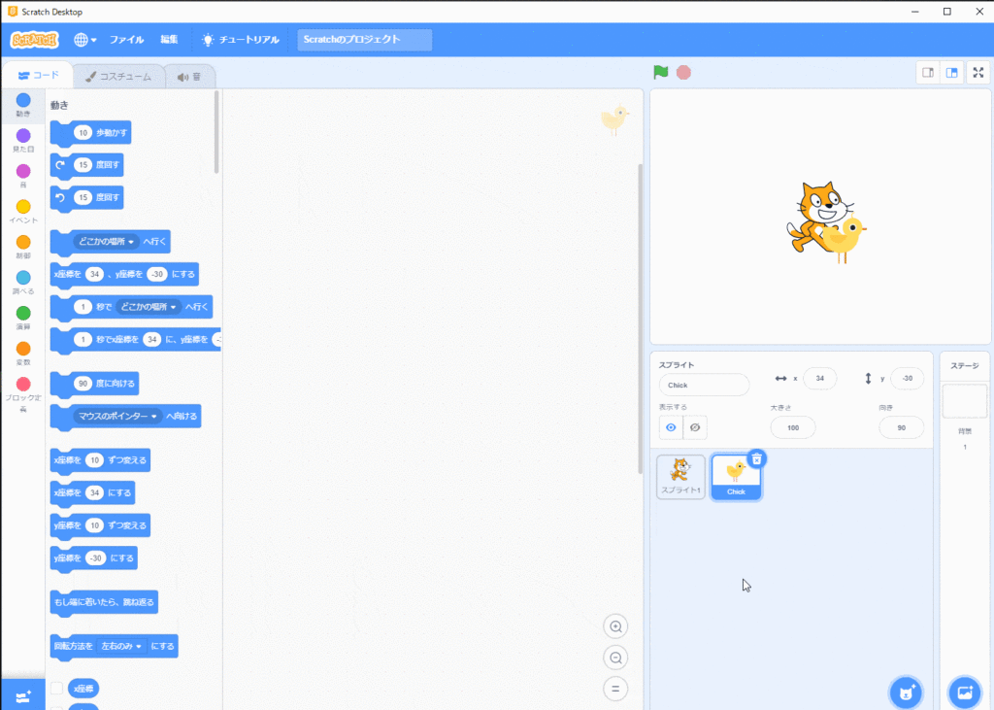
Task: Enter full screen stage mode
Action: pos(978,72)
